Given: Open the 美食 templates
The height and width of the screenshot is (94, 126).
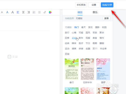Looking at the screenshot, I should pyautogui.click(x=95, y=38).
